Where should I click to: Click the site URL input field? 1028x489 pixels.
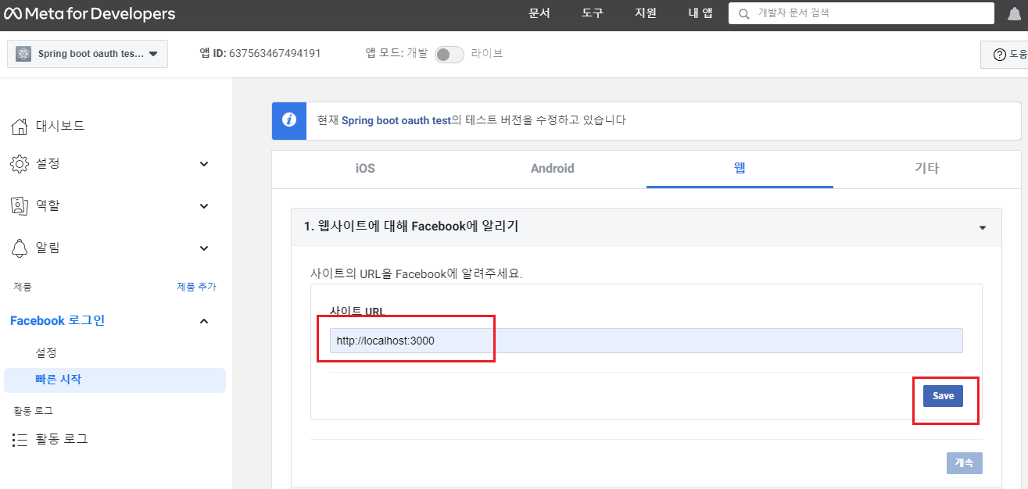point(646,341)
